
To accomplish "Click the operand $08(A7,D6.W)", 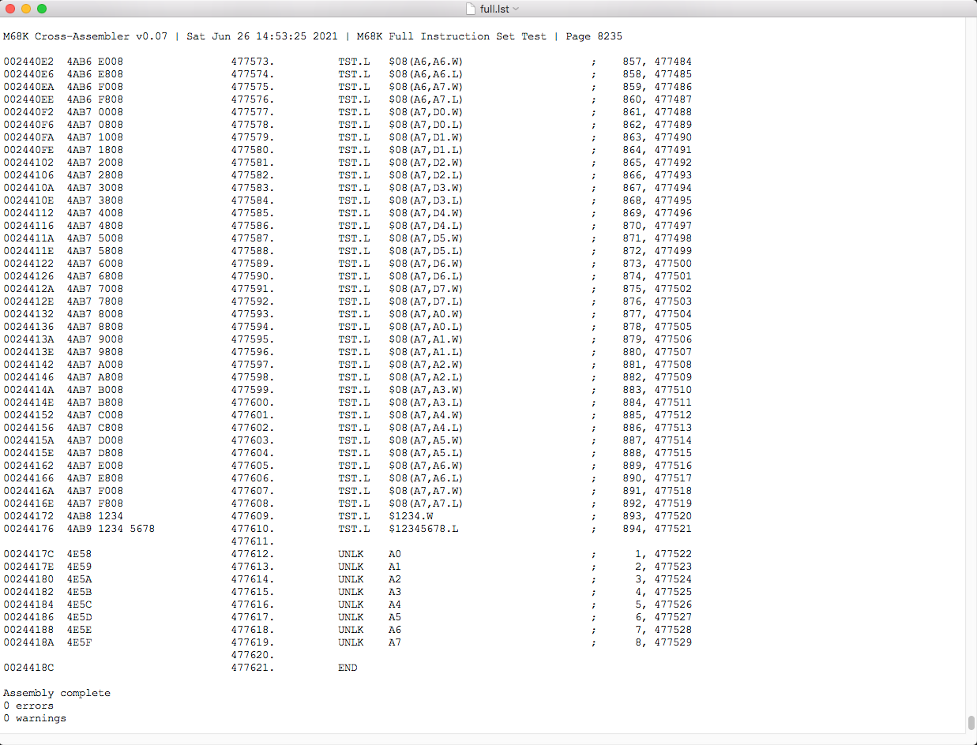I will tap(426, 264).
